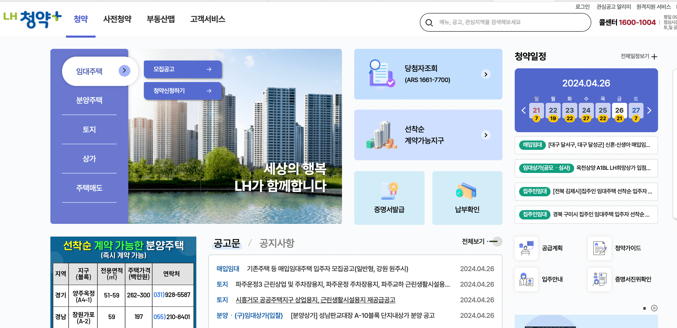The image size is (677, 328).
Task: Click the search magnifier icon
Action: point(429,23)
